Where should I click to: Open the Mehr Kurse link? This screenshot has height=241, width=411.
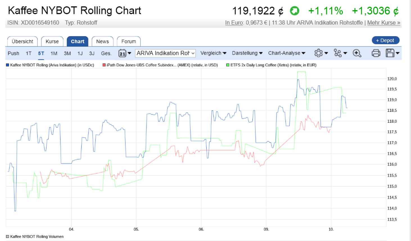coord(384,23)
